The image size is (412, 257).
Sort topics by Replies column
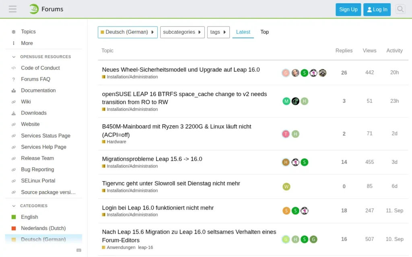[344, 51]
